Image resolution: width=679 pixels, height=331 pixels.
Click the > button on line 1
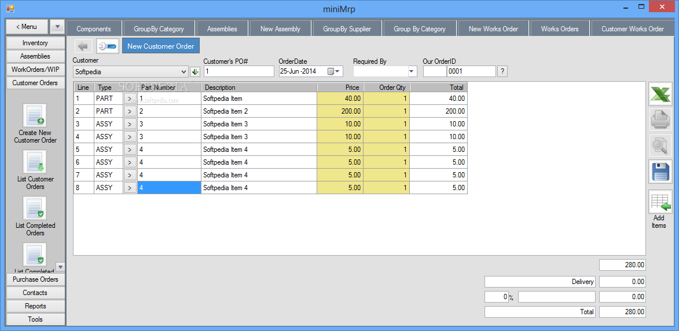point(130,99)
